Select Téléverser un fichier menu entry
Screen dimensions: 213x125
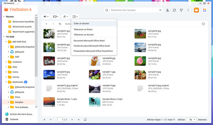83,30
